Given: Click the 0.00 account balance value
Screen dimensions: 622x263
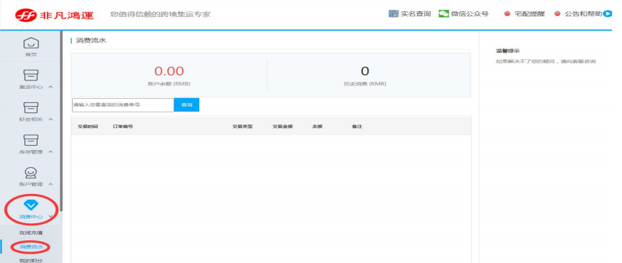Looking at the screenshot, I should (x=169, y=71).
